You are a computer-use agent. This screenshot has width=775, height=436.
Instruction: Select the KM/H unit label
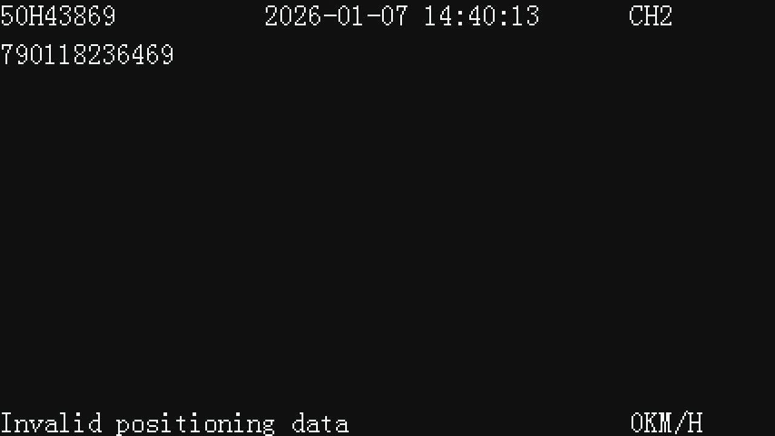pyautogui.click(x=674, y=423)
